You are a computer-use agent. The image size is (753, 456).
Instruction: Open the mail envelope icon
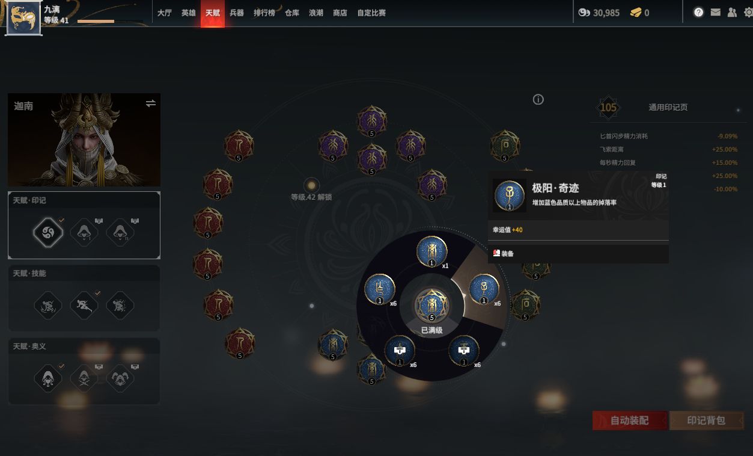tap(715, 12)
